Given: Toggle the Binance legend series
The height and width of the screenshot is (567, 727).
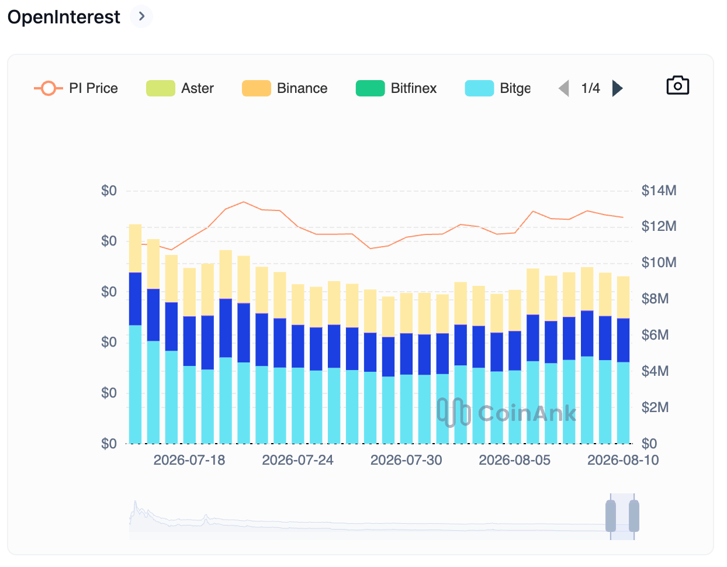Looking at the screenshot, I should [x=285, y=88].
